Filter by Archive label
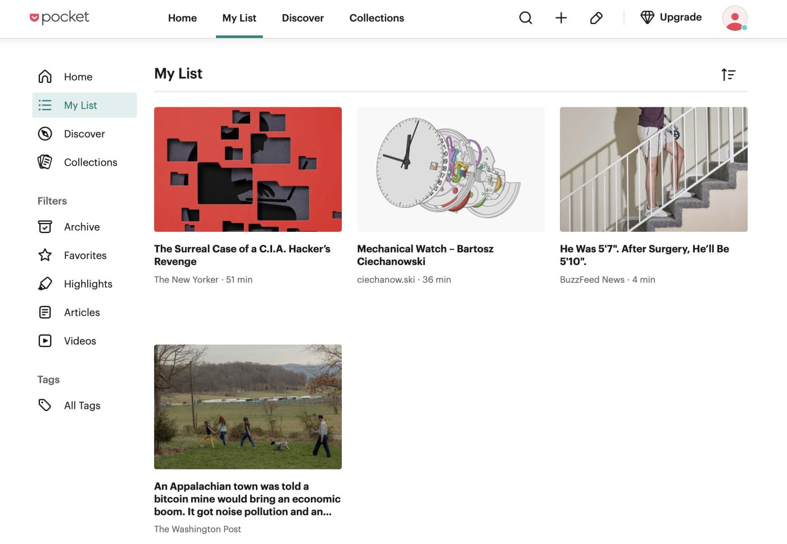 coord(82,227)
